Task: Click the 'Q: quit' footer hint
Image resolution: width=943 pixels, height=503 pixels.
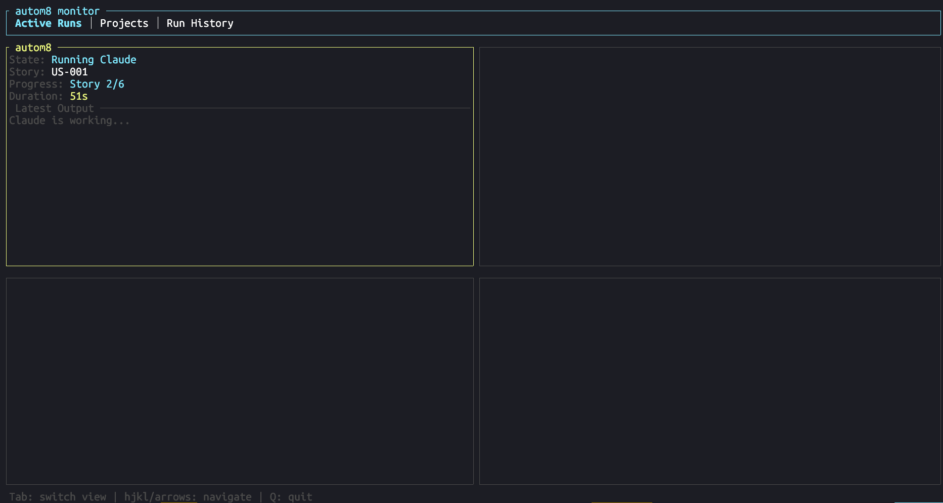Action: click(291, 497)
